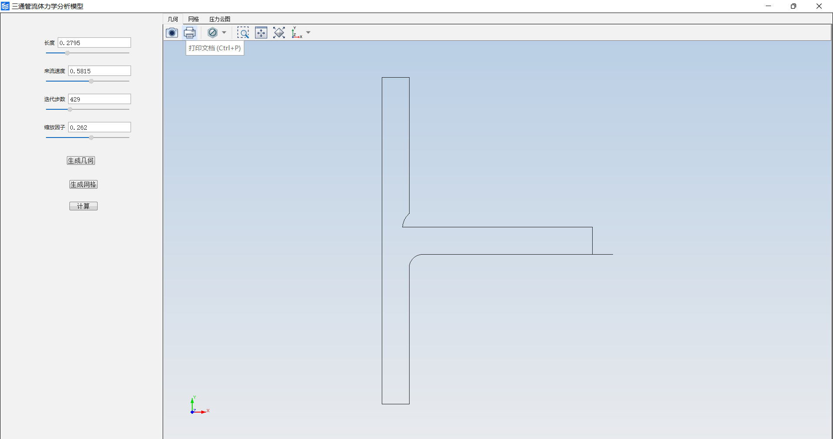Switch to the 网格 tab

pyautogui.click(x=193, y=19)
